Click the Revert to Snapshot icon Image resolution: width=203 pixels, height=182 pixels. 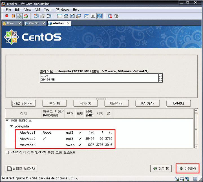tap(43, 16)
